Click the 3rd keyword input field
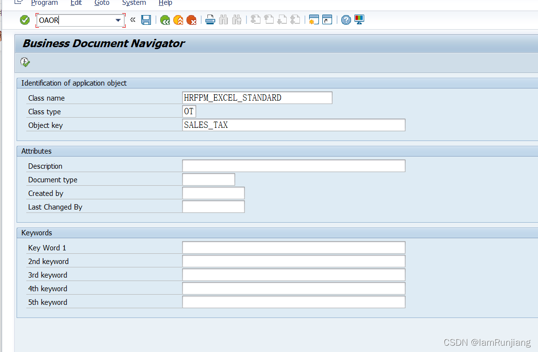Image resolution: width=538 pixels, height=352 pixels. pos(294,275)
